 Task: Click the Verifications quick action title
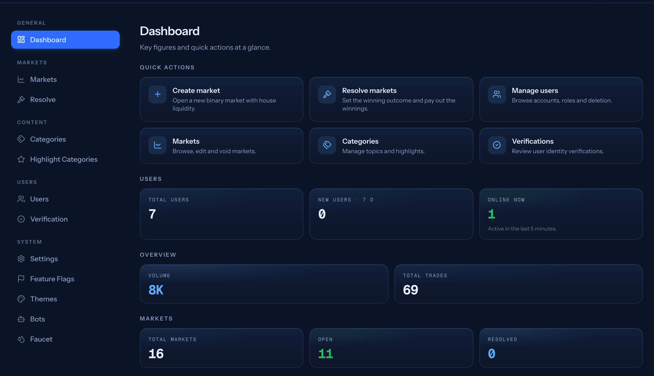(x=533, y=141)
